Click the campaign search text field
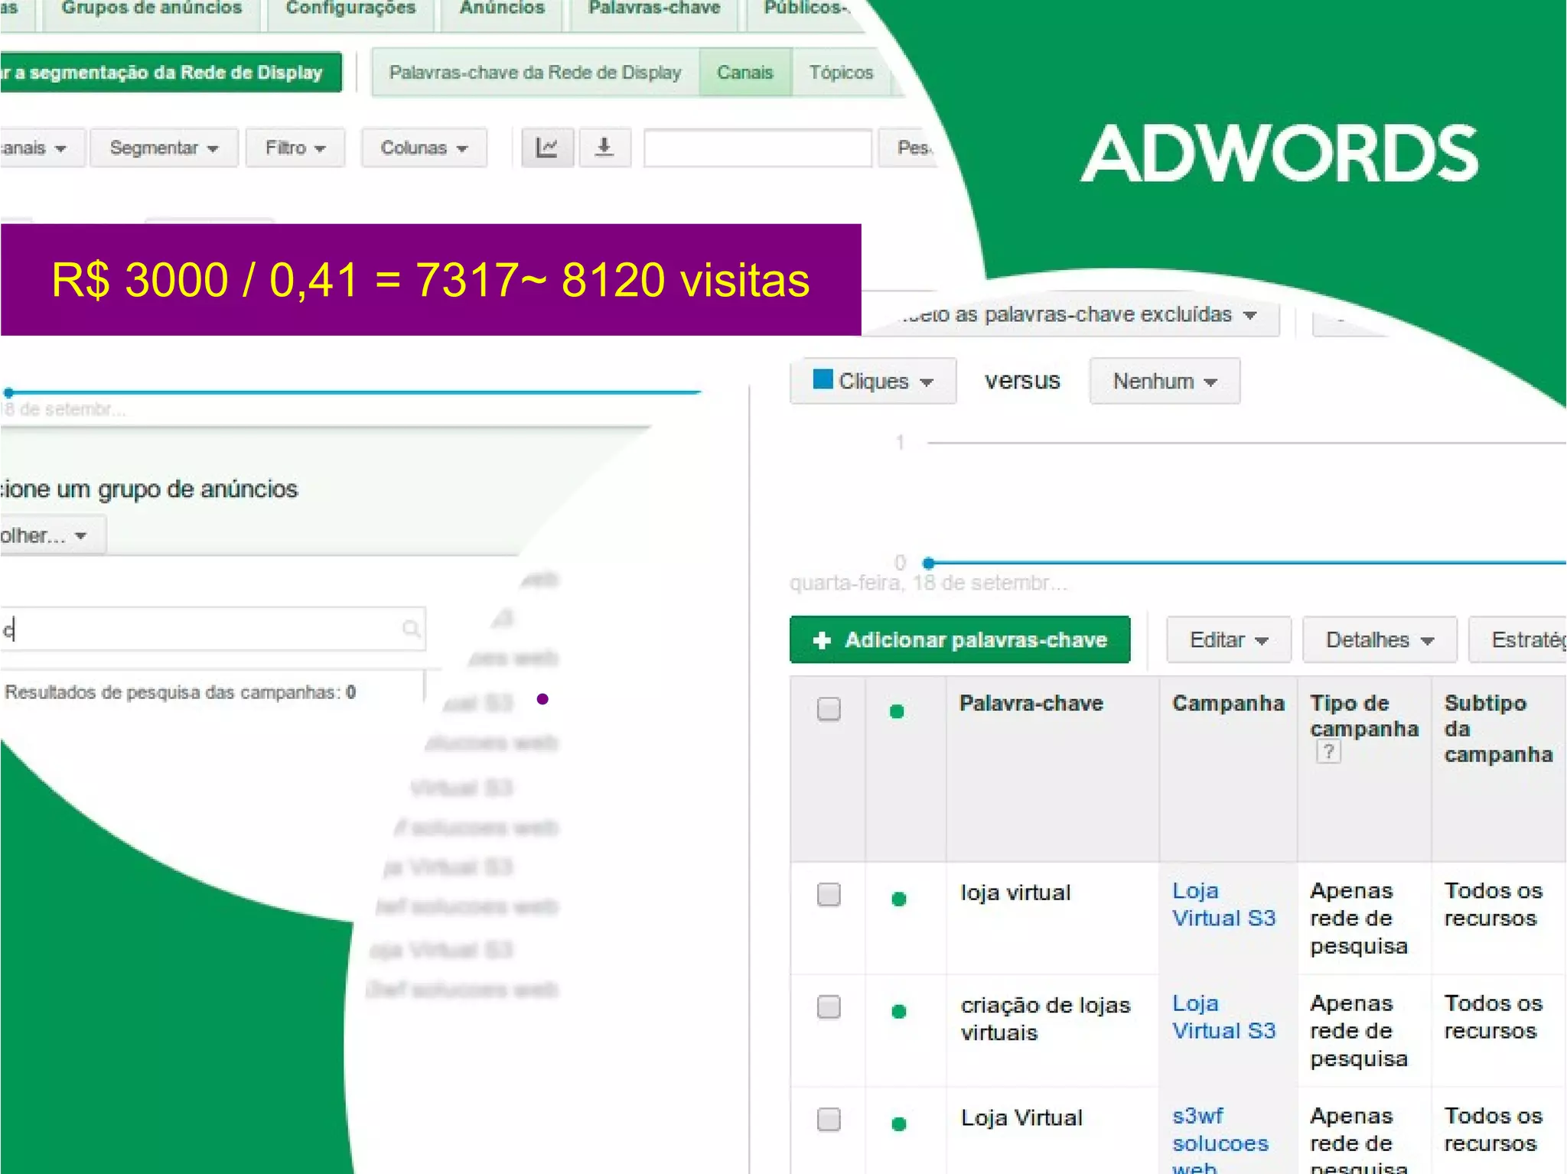The image size is (1567, 1174). [212, 629]
